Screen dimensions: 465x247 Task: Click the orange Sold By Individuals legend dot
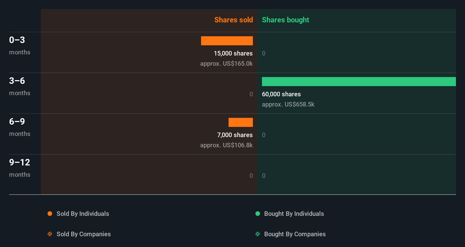(50, 214)
